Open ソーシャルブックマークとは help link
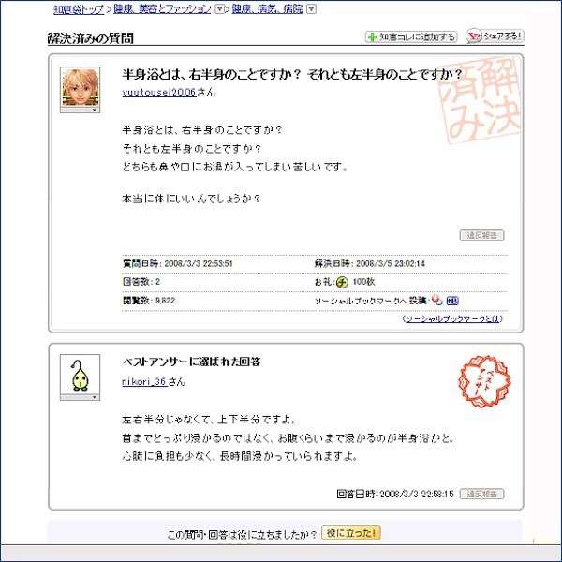 tap(452, 318)
